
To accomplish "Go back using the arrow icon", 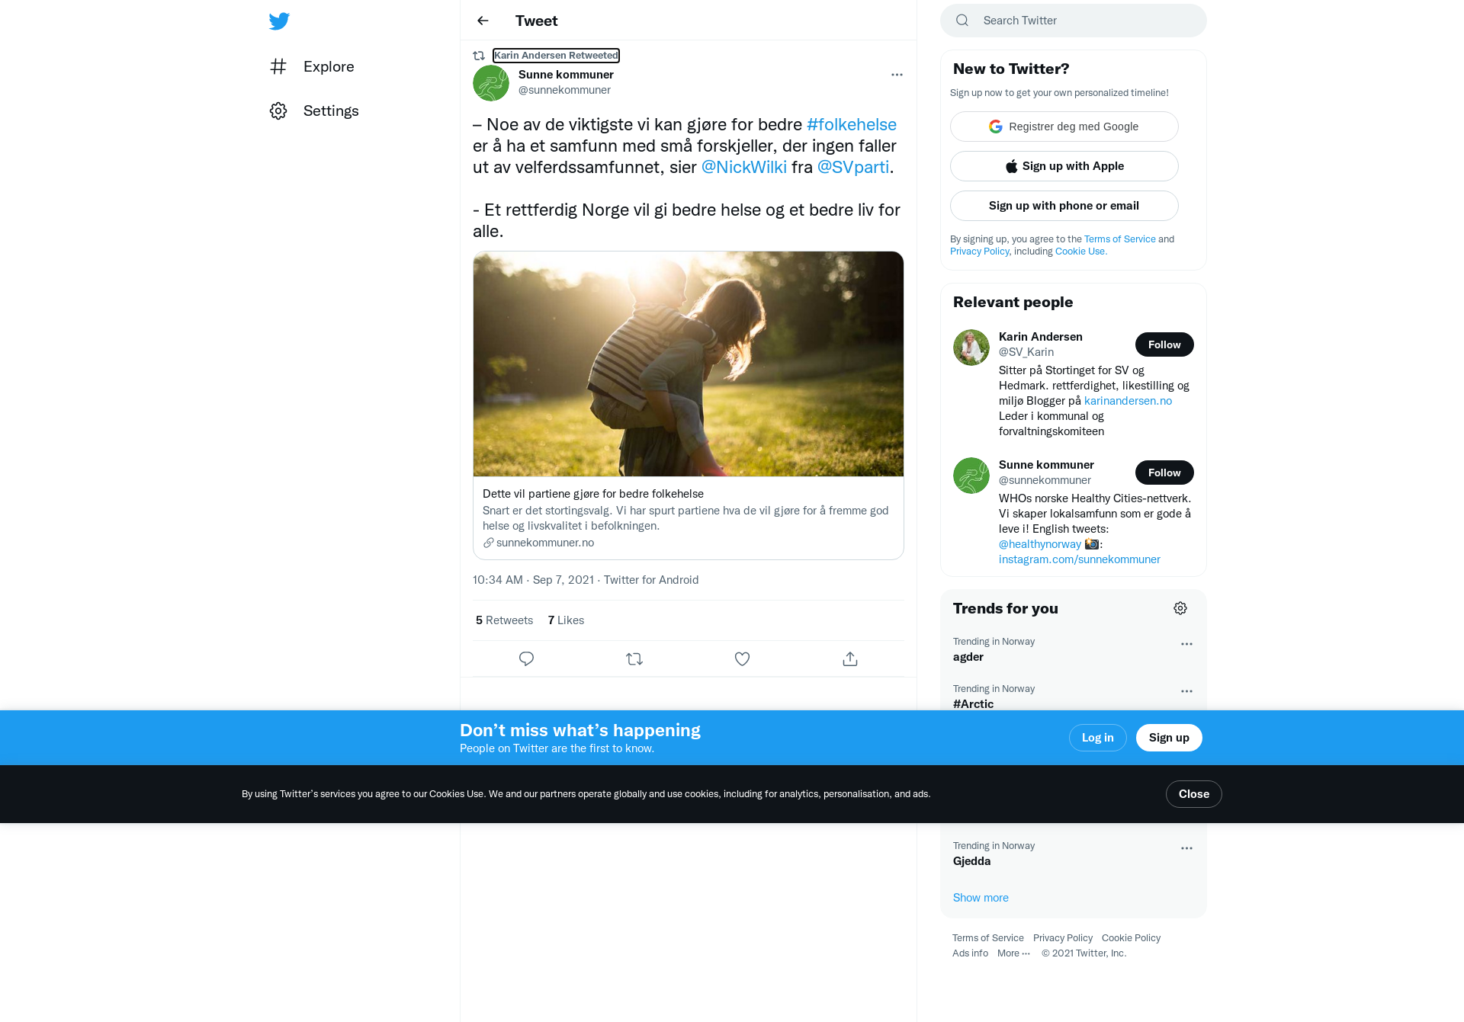I will coord(483,21).
